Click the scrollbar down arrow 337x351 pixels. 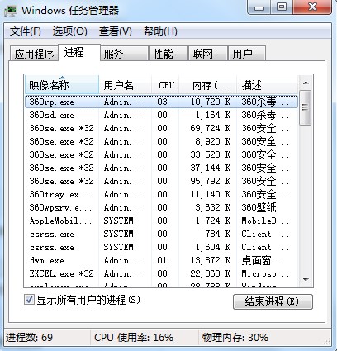[306, 280]
